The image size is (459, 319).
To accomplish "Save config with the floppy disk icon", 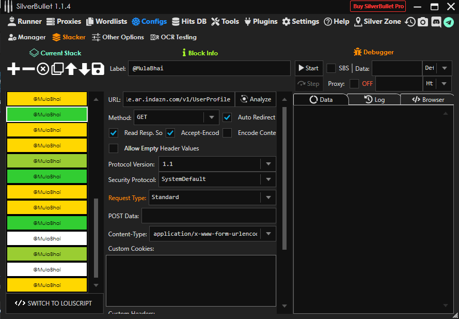I will click(x=98, y=69).
